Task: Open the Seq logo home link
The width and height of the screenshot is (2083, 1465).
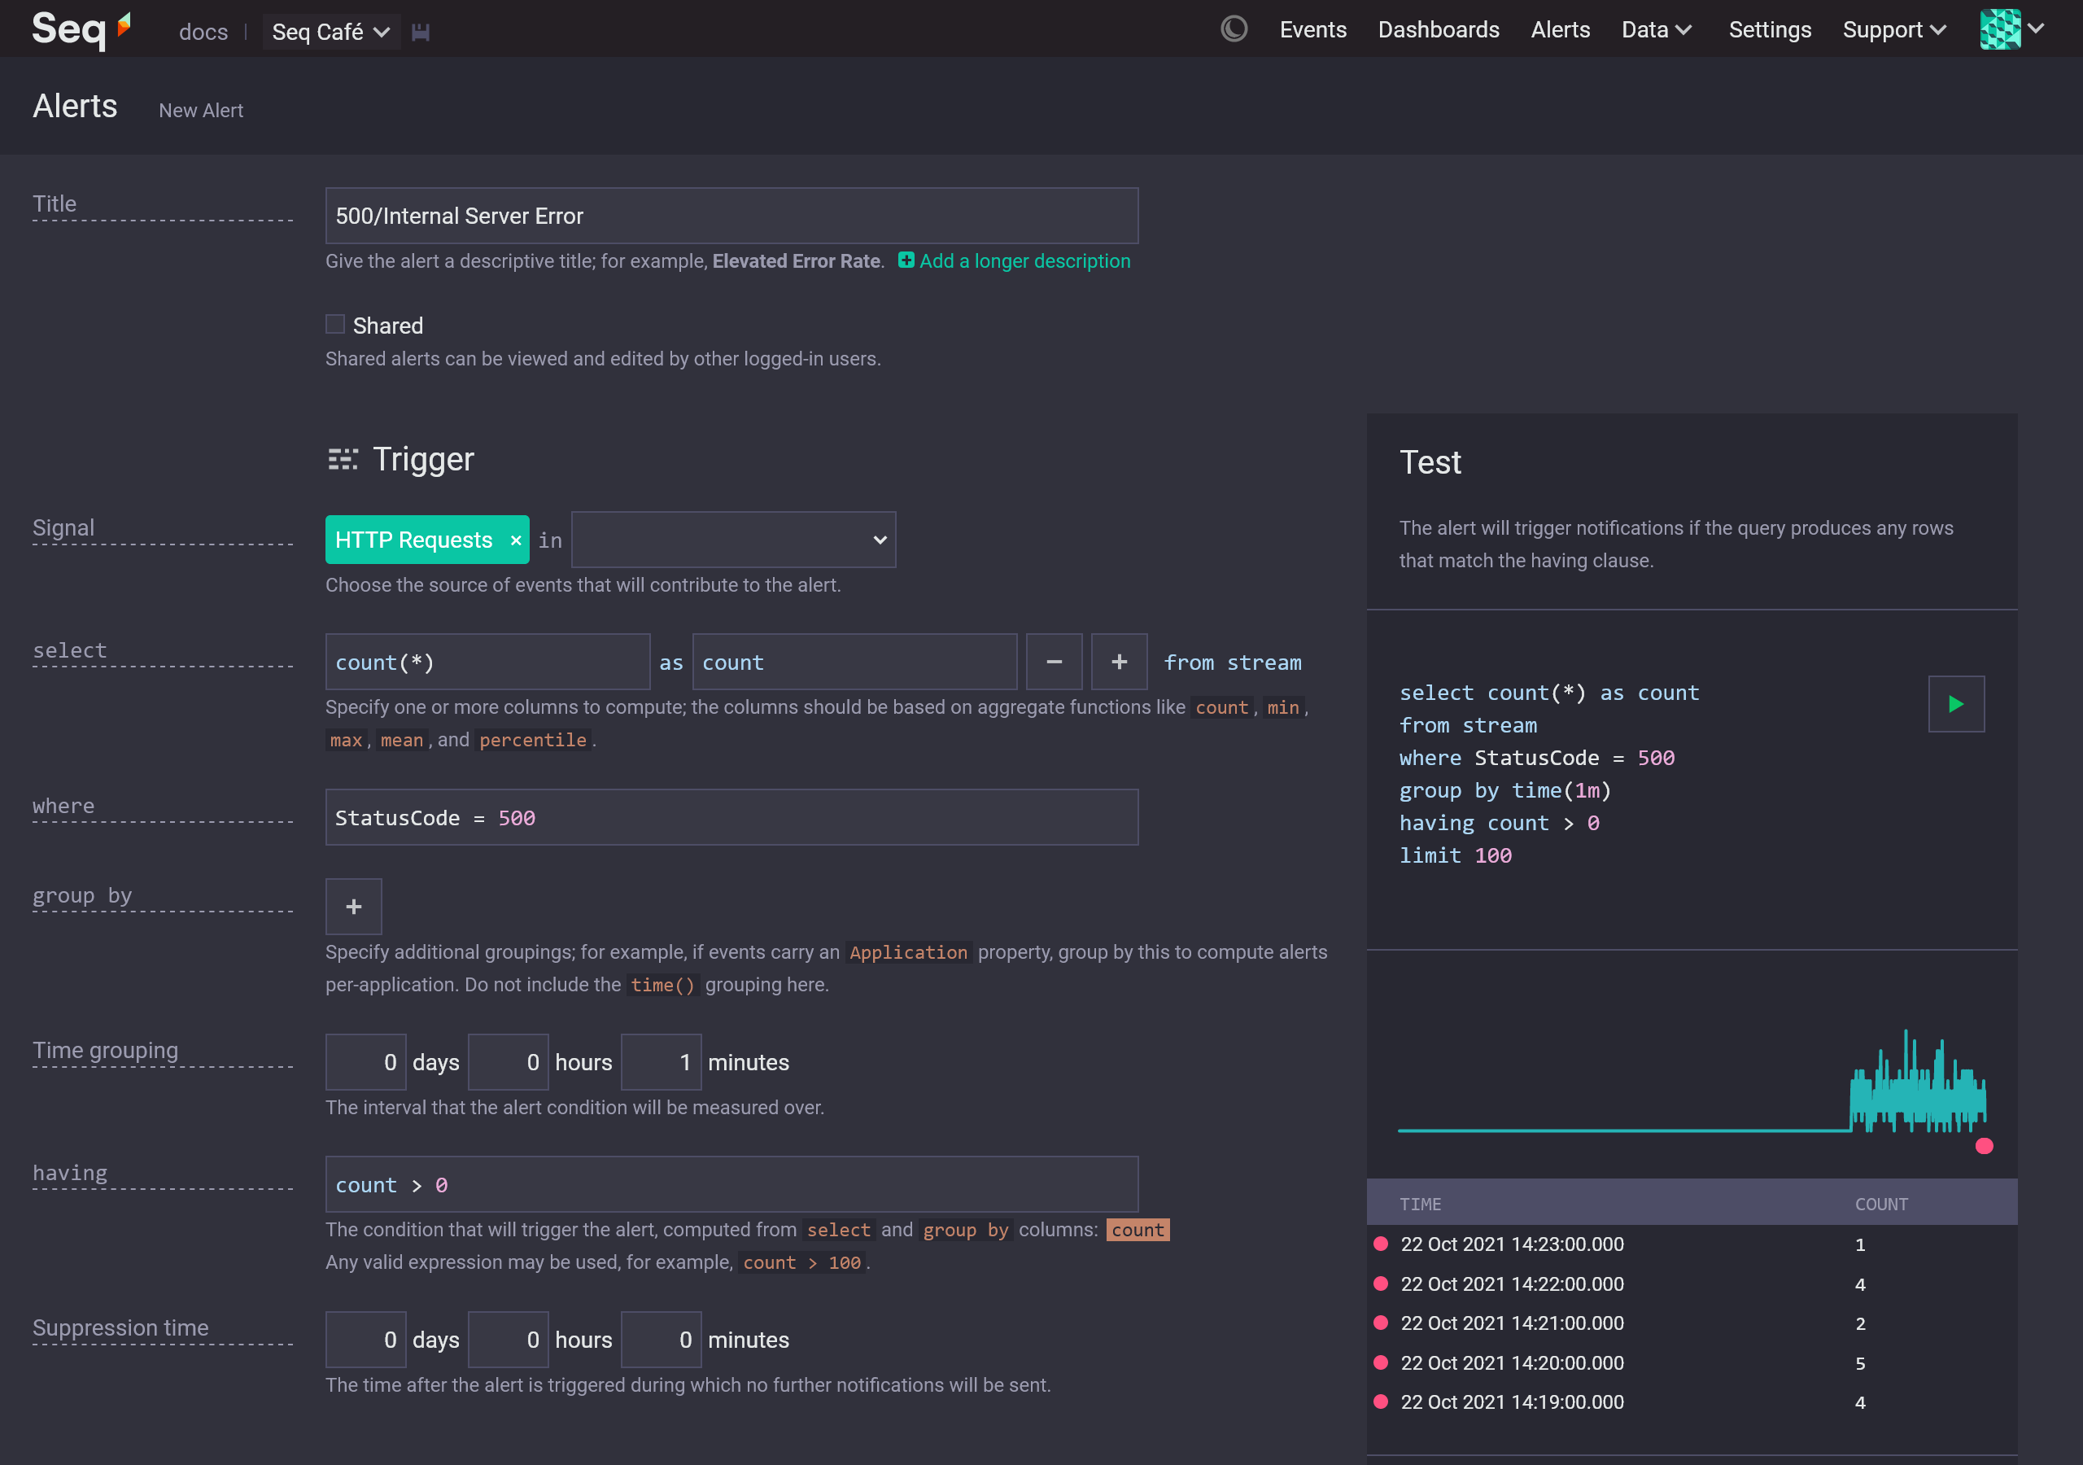Action: point(81,29)
